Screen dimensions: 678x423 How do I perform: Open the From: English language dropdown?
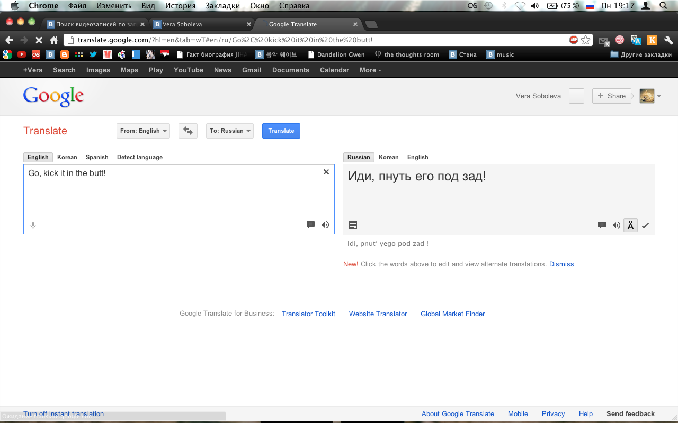click(x=143, y=131)
